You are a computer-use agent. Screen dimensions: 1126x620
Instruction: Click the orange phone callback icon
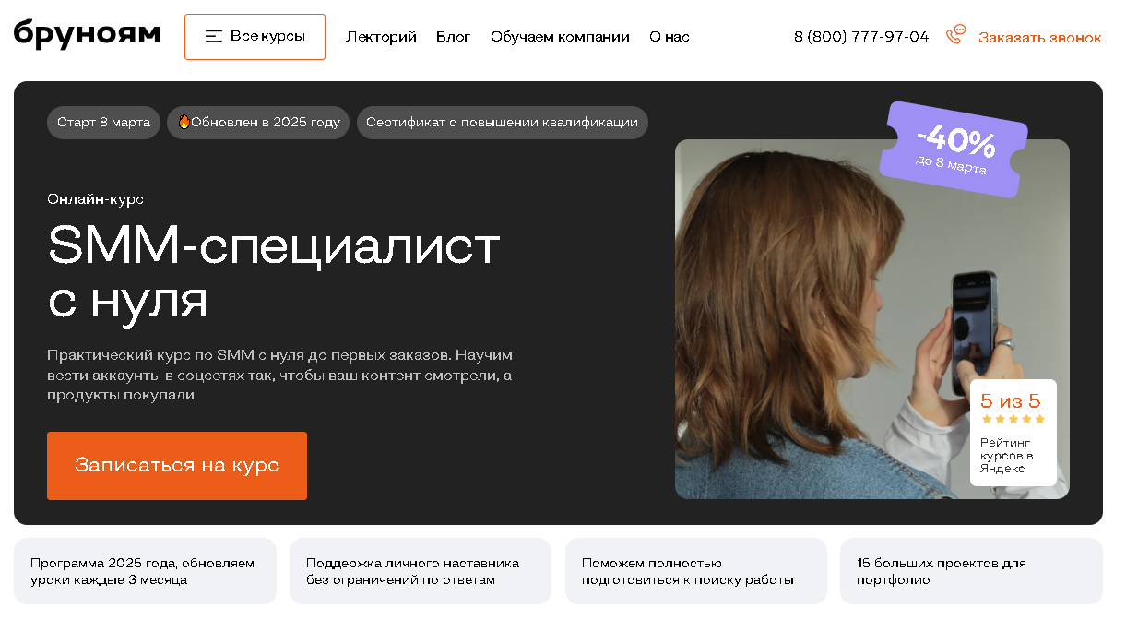tap(956, 35)
